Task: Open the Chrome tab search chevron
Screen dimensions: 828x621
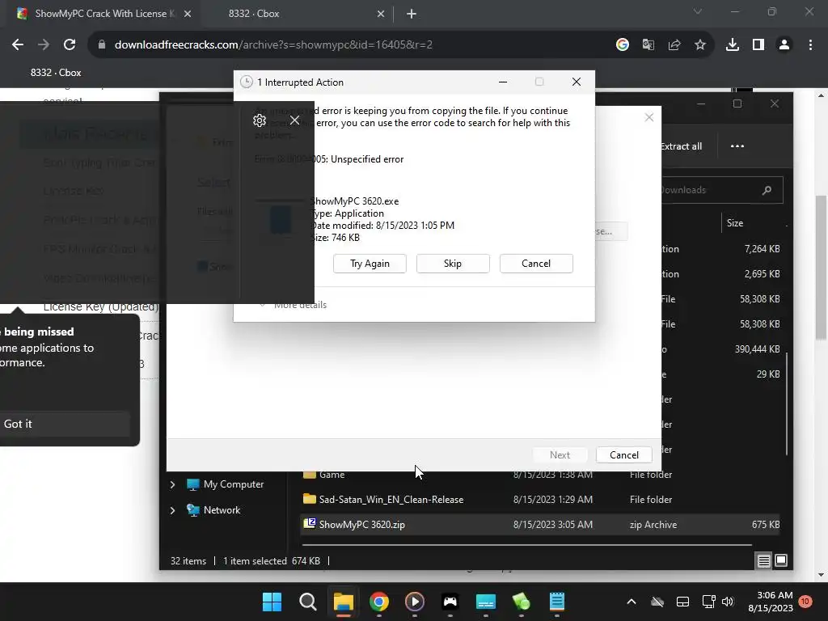Action: pos(698,11)
